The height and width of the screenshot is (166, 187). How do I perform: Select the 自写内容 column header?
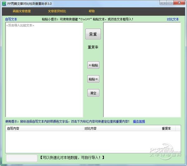(44, 128)
